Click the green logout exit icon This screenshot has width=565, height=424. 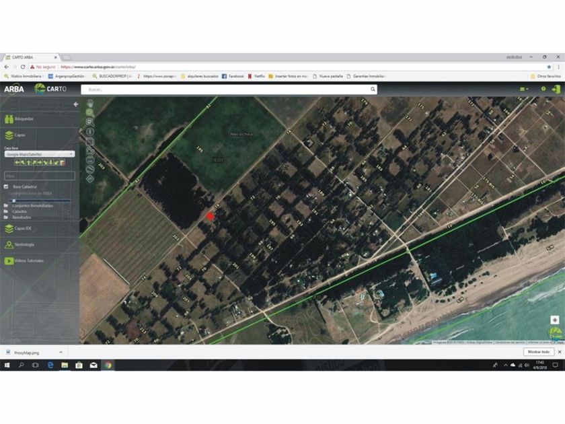click(556, 89)
